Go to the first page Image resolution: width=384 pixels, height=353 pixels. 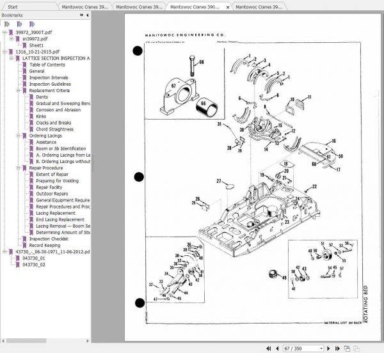(x=269, y=349)
